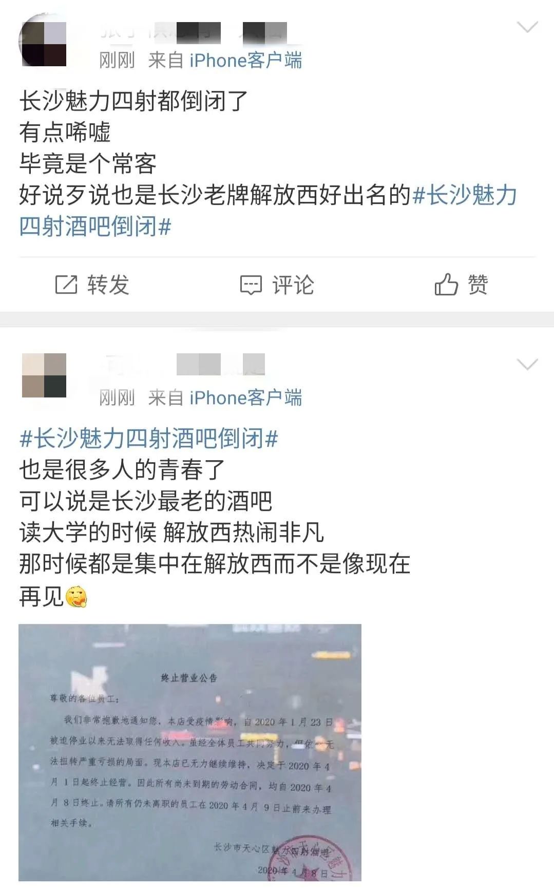Click first post's iPhone客户端 source link
The width and height of the screenshot is (554, 892).
245,61
